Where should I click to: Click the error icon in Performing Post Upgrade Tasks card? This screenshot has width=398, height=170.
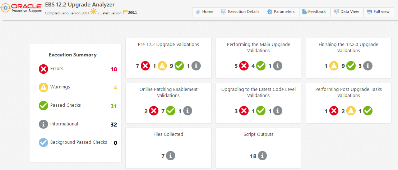(x=334, y=111)
